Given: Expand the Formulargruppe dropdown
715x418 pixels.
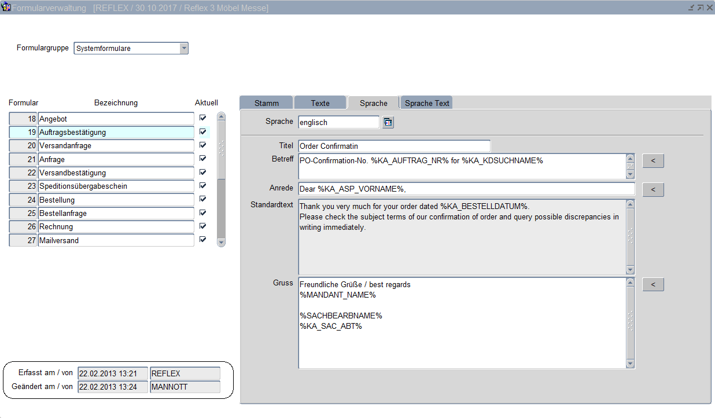Looking at the screenshot, I should 184,49.
